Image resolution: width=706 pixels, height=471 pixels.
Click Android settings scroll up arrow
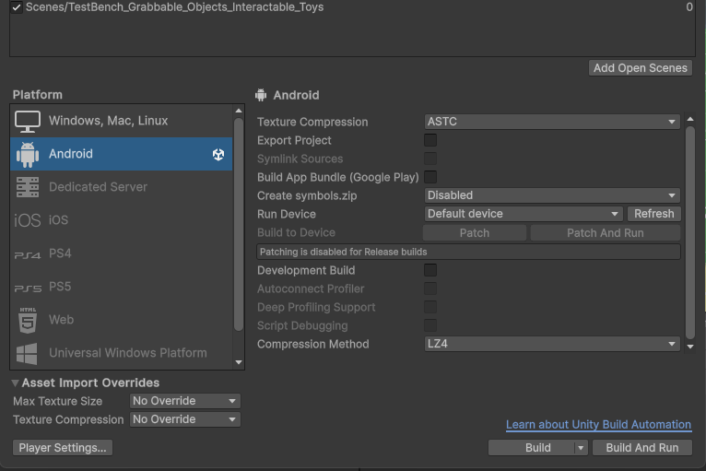[690, 119]
